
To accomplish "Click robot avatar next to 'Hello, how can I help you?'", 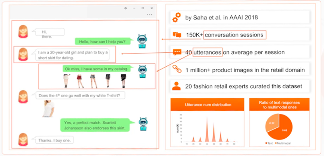I will point(142,40).
